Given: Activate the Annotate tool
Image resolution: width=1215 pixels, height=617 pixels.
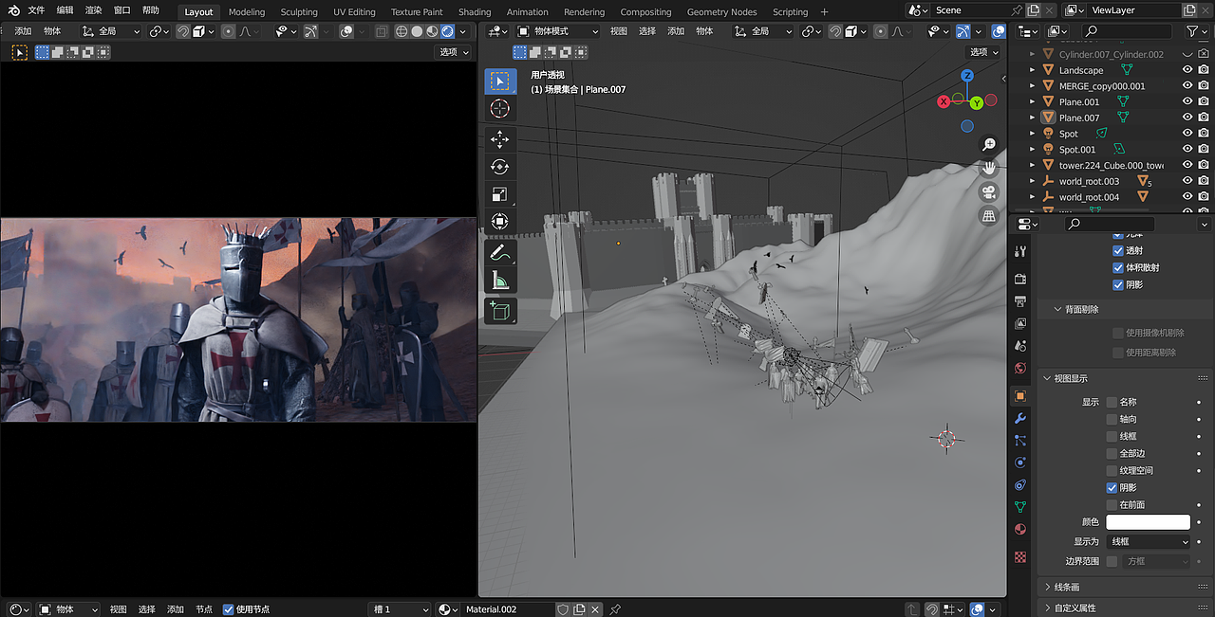Looking at the screenshot, I should 500,252.
